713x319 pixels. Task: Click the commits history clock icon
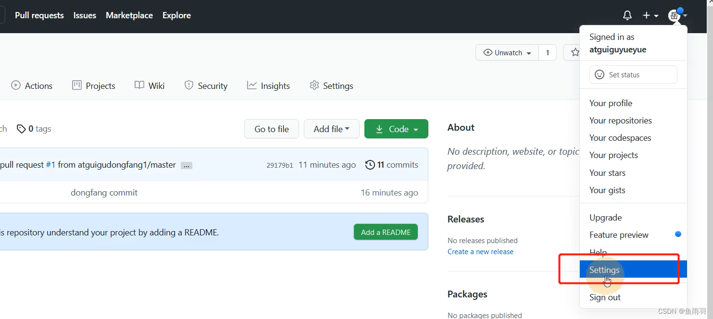coord(370,165)
